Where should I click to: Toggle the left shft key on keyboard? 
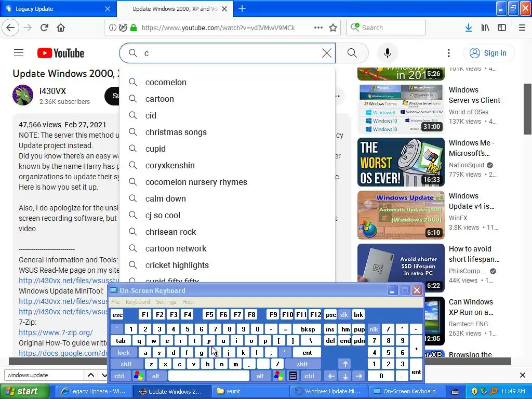[126, 364]
